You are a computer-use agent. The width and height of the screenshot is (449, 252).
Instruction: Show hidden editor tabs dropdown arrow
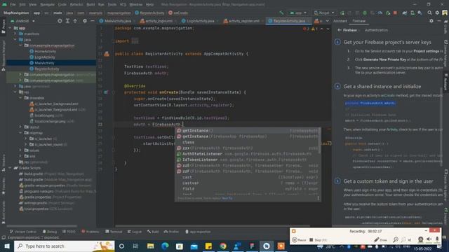[328, 21]
